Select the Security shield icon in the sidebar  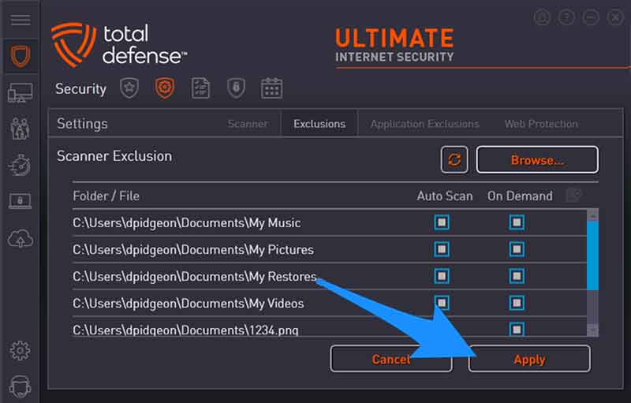[21, 56]
